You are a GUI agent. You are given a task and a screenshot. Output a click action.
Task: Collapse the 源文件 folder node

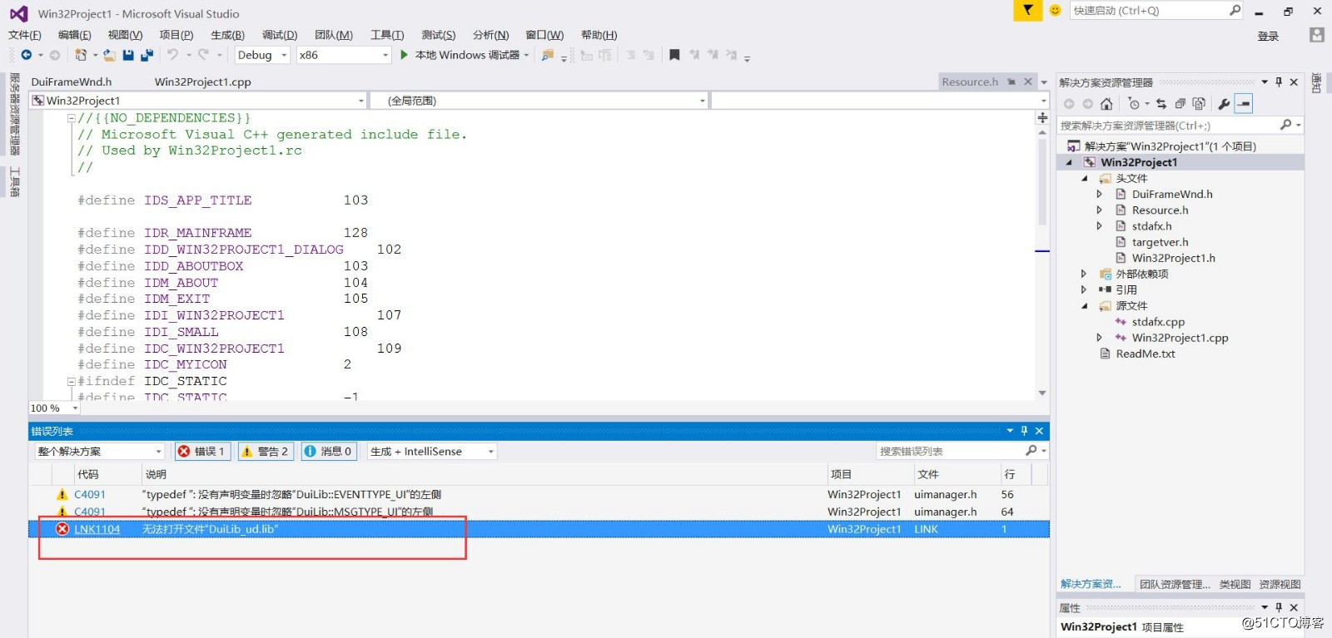pyautogui.click(x=1084, y=306)
